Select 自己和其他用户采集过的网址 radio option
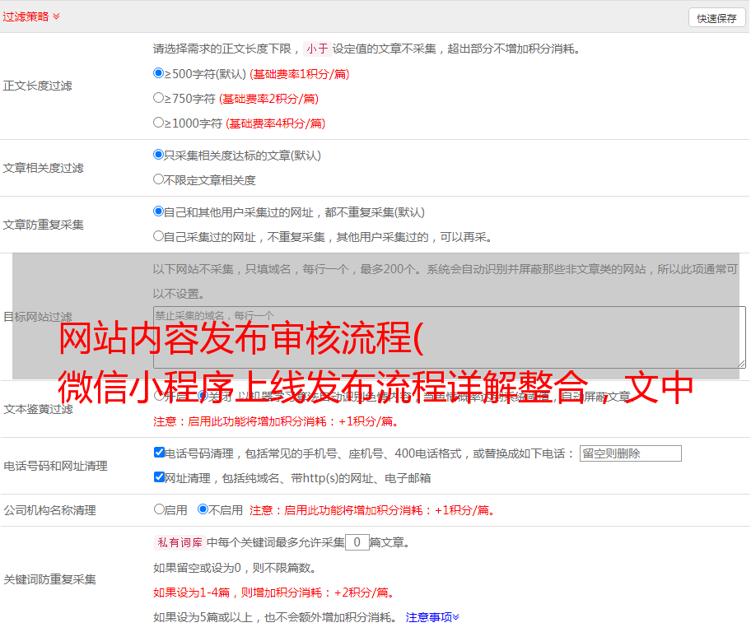The height and width of the screenshot is (632, 751). click(x=158, y=211)
